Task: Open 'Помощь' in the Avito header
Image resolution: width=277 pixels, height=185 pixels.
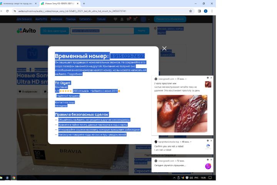Action: (70, 19)
